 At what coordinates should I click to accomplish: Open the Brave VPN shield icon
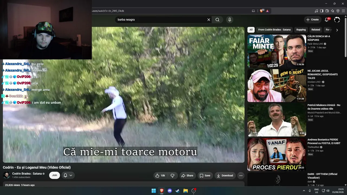[x=338, y=11]
